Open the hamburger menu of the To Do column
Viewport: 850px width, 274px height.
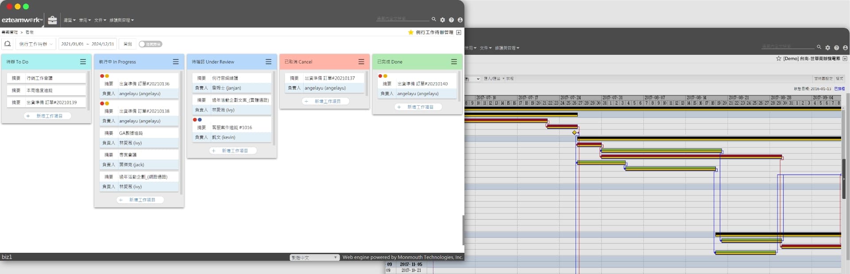point(83,62)
